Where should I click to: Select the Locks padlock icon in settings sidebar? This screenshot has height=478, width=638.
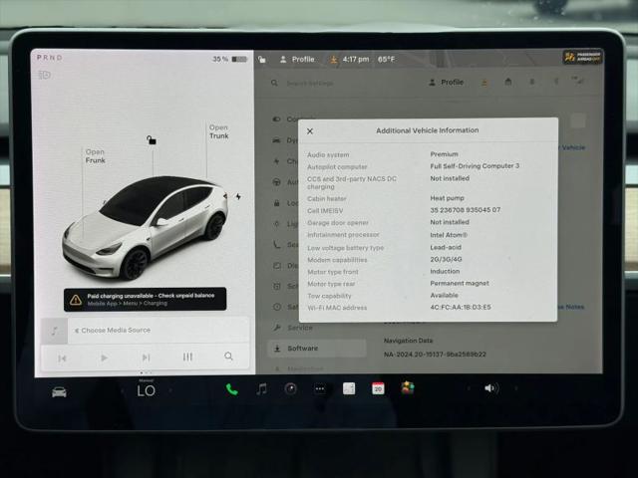(x=277, y=203)
